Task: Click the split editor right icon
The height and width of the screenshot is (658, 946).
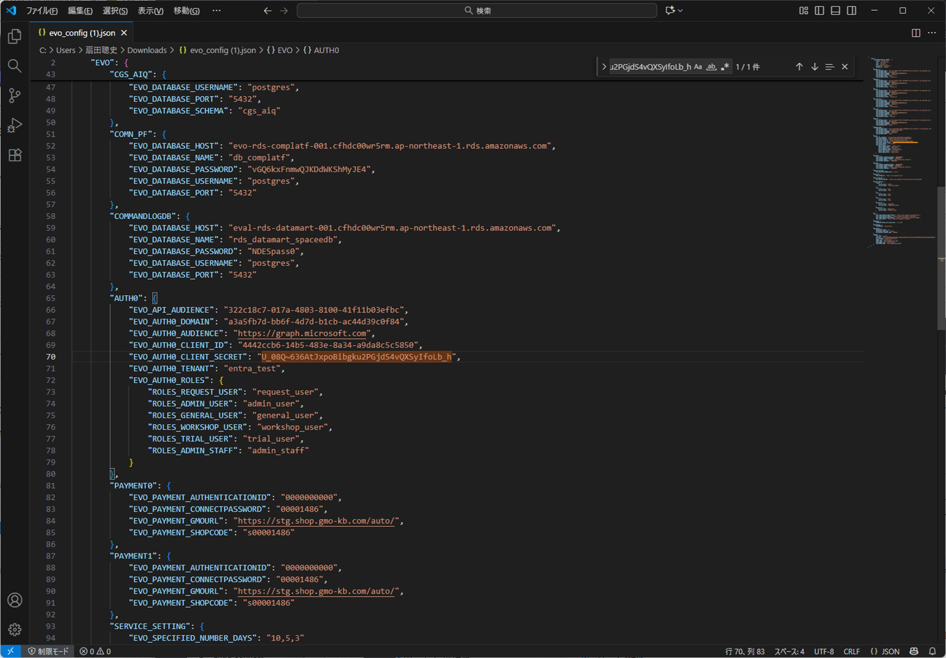Action: pos(916,33)
